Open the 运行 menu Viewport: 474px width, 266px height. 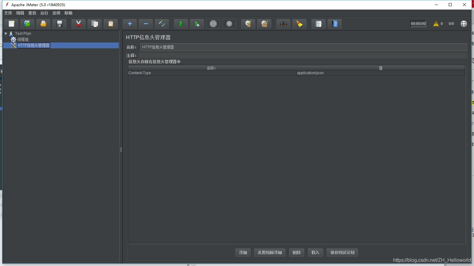[44, 13]
